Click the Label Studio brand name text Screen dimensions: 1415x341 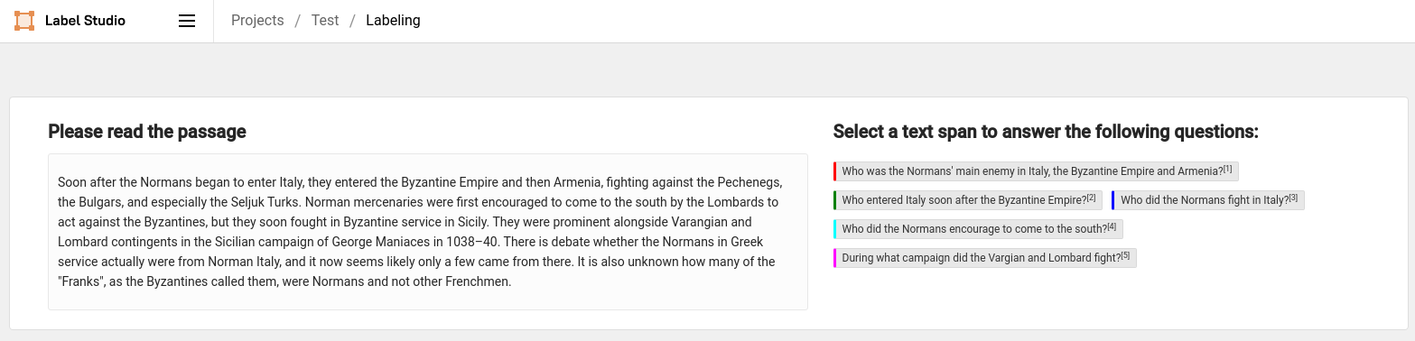click(x=85, y=21)
